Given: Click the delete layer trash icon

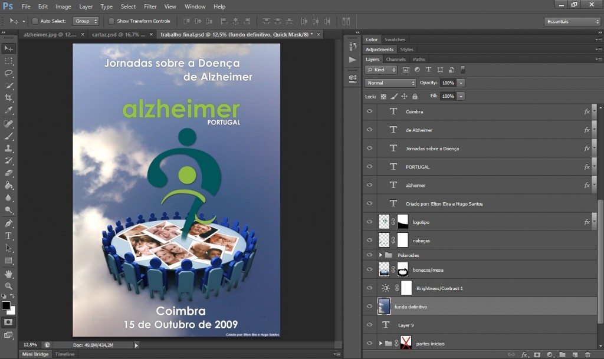Looking at the screenshot, I should 587,354.
